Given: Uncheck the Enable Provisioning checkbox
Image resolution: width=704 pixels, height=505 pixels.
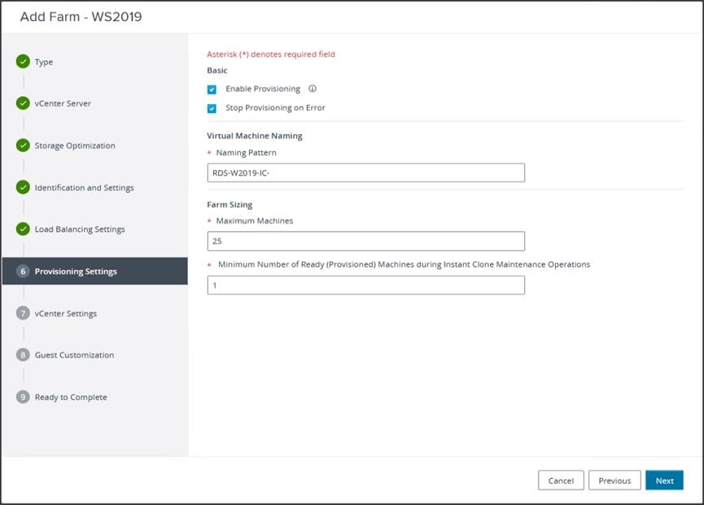Looking at the screenshot, I should (x=212, y=89).
